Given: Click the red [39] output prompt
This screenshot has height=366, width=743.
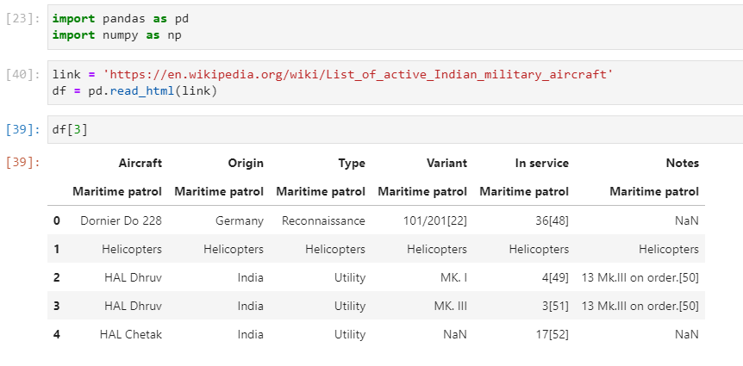Looking at the screenshot, I should tap(18, 162).
